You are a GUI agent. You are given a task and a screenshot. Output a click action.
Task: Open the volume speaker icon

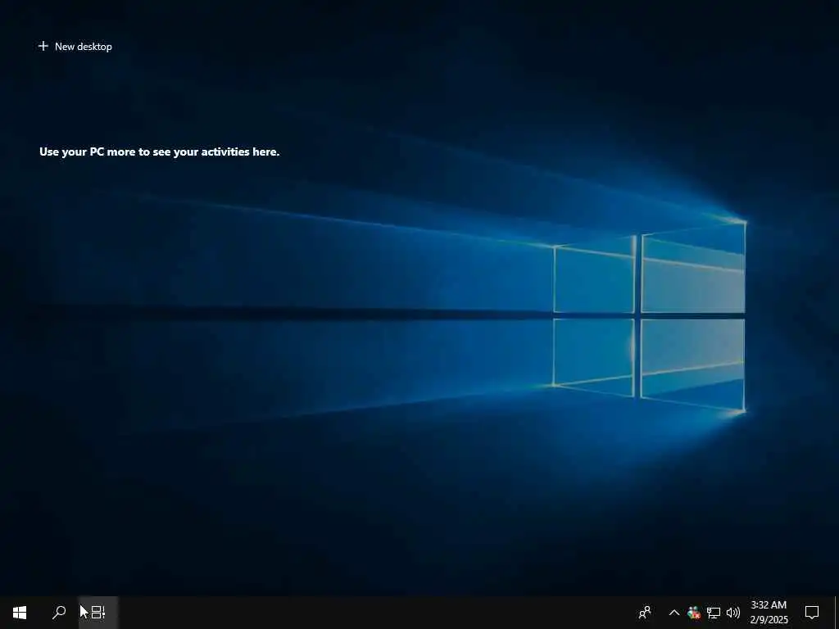(x=733, y=613)
